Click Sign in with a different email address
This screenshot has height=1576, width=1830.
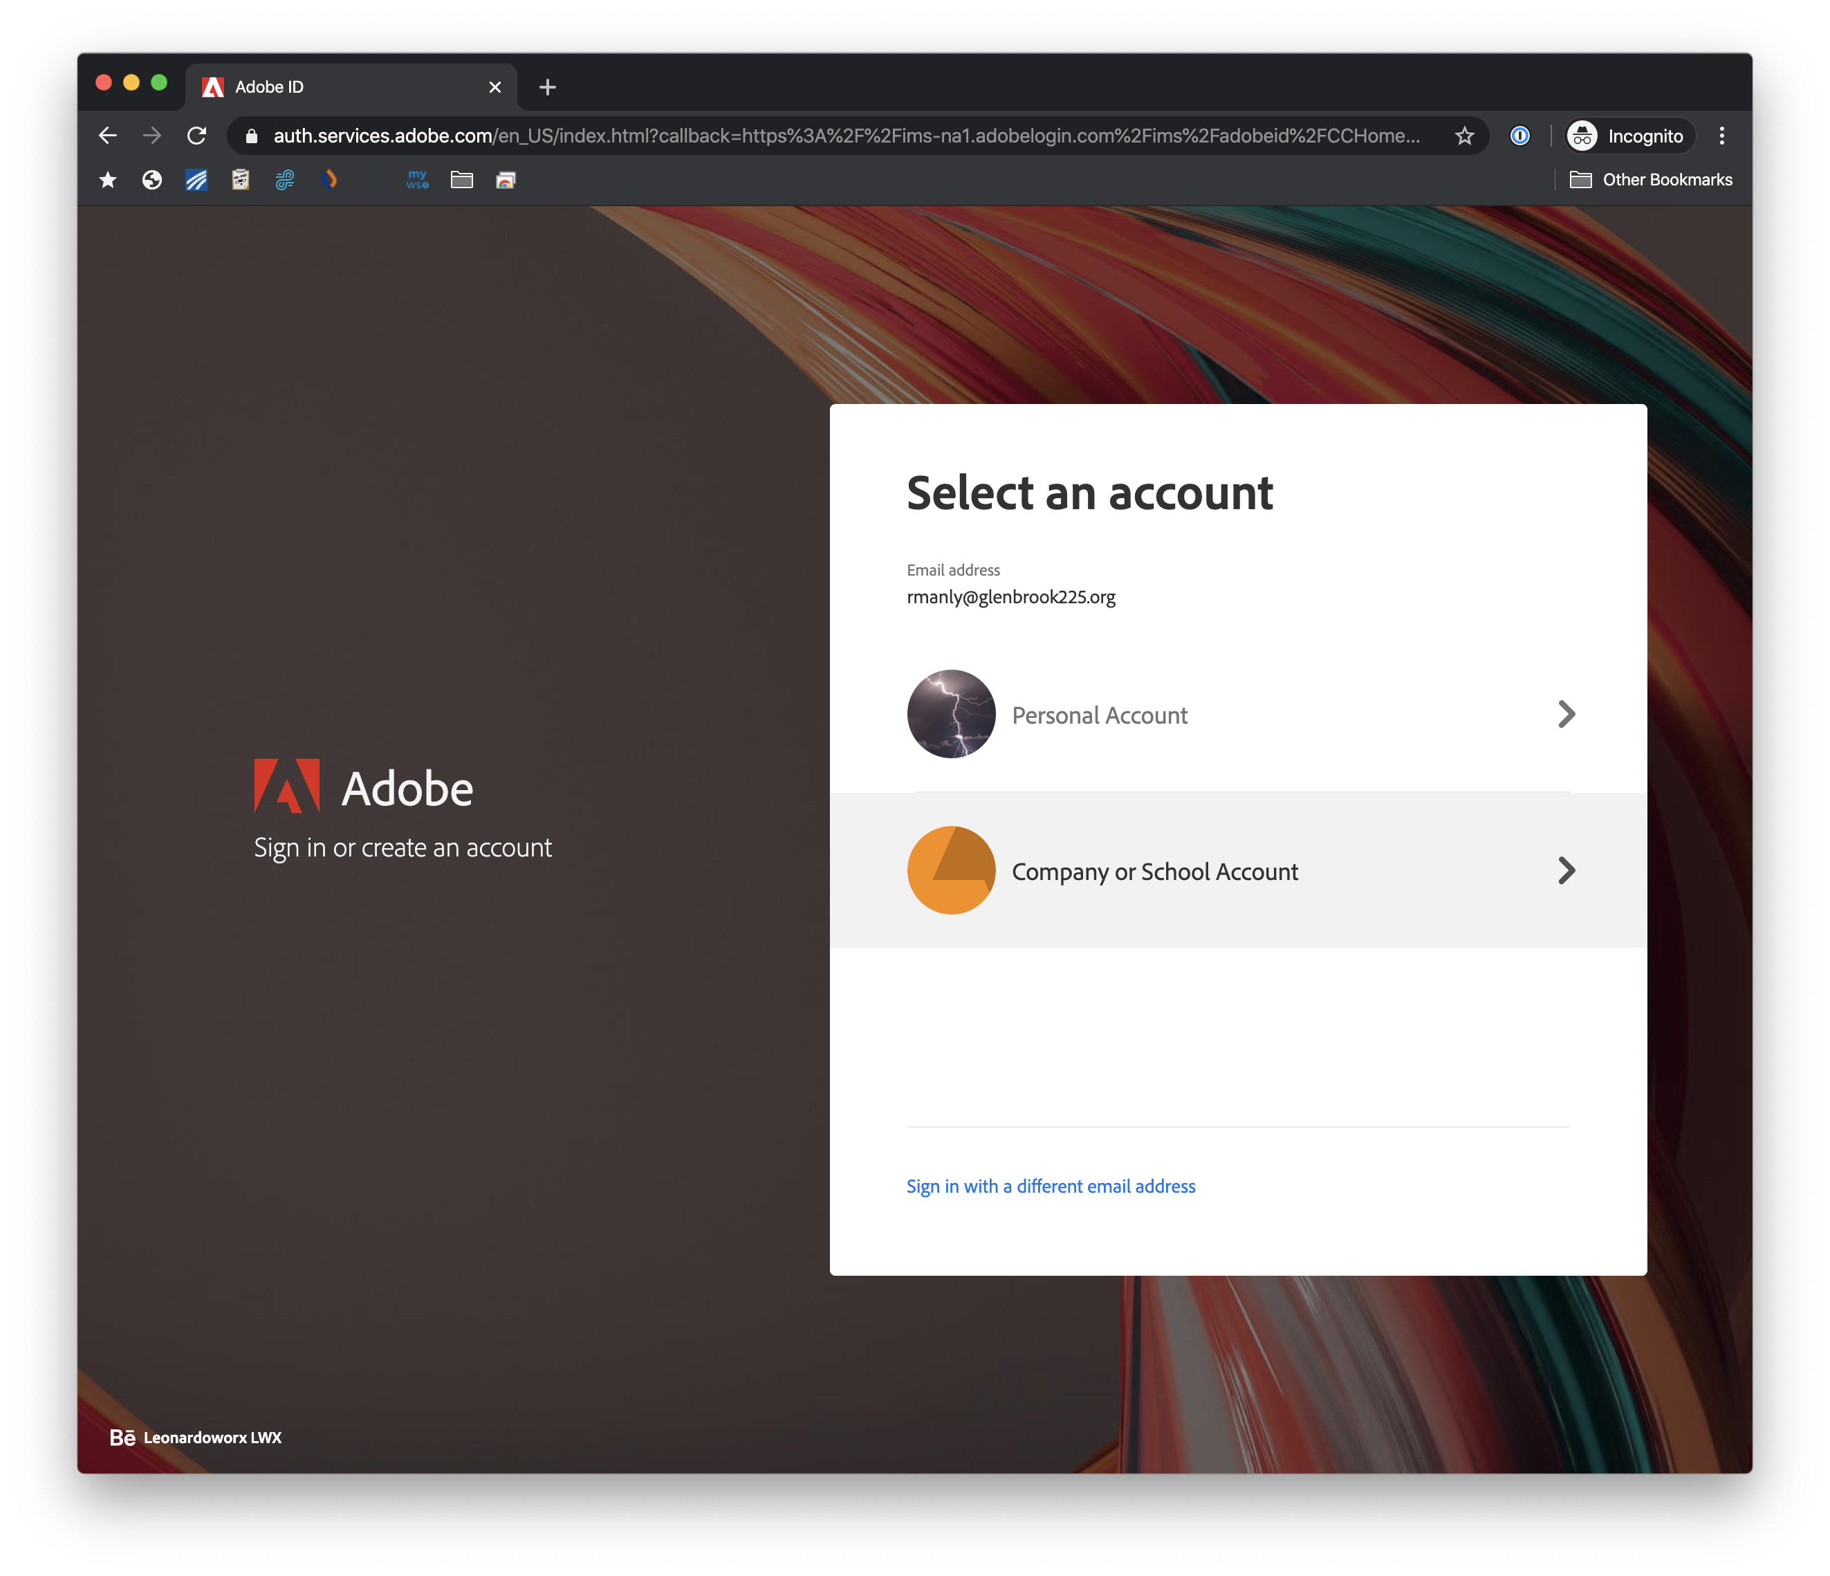pyautogui.click(x=1050, y=1186)
